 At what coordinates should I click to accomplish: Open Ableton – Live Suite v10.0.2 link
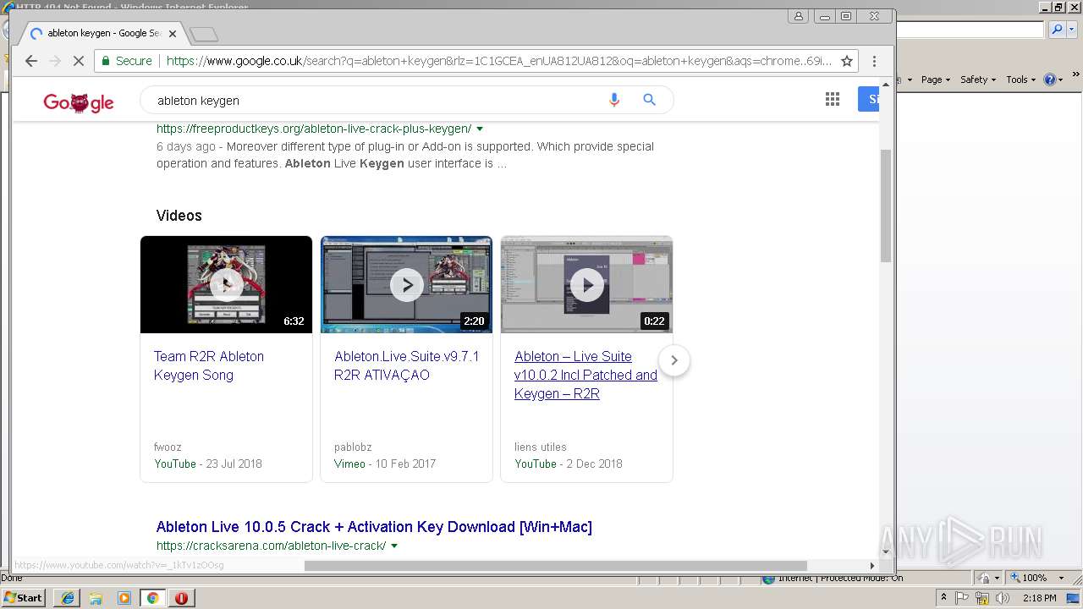(x=585, y=375)
